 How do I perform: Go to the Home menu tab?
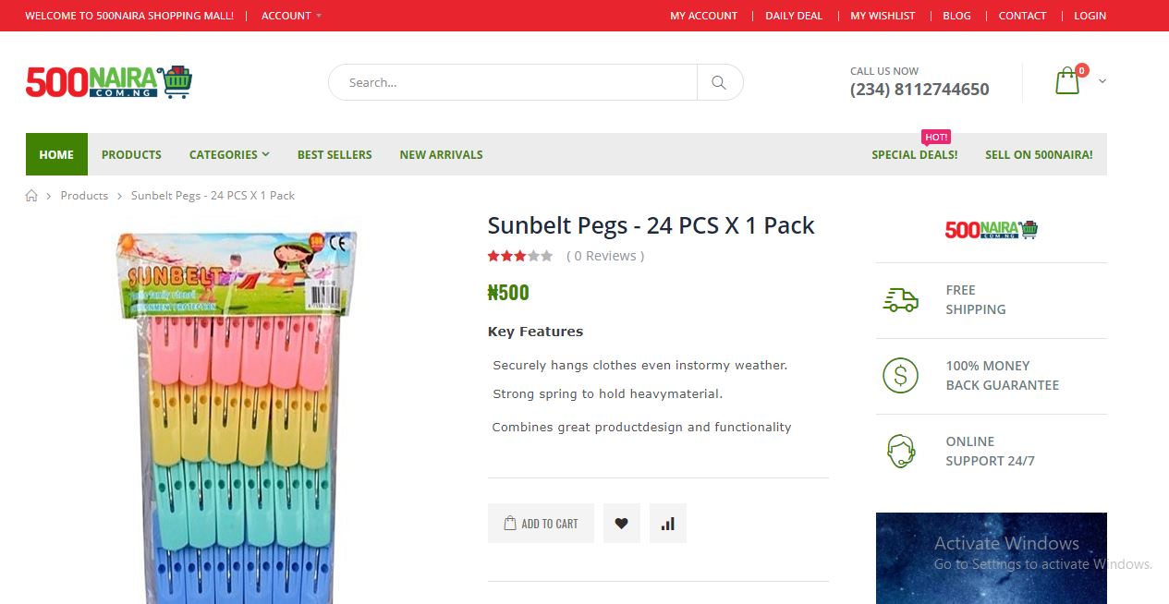click(56, 154)
